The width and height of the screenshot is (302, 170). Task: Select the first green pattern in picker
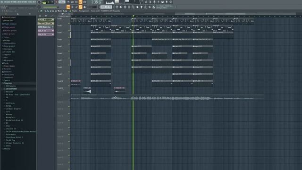click(46, 20)
